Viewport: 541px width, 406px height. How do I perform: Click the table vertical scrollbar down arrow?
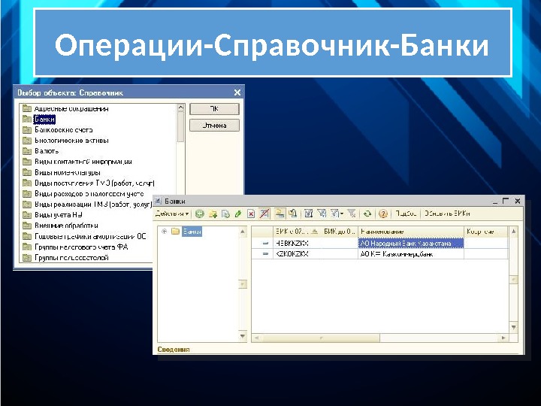[x=514, y=327]
